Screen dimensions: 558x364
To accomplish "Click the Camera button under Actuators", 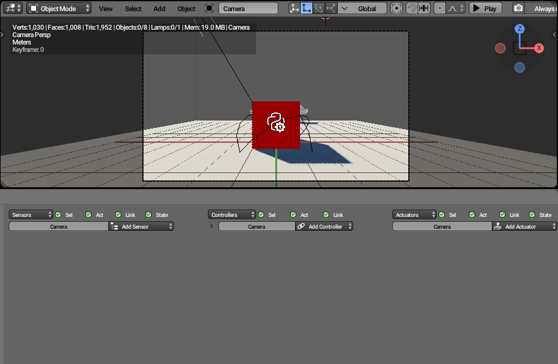I will [442, 227].
